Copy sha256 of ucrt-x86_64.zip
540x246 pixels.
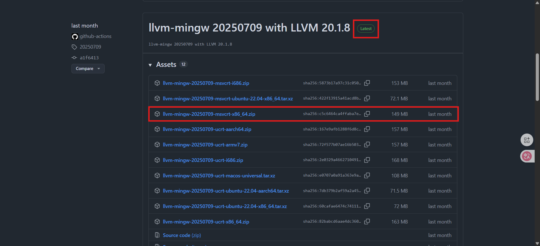367,222
